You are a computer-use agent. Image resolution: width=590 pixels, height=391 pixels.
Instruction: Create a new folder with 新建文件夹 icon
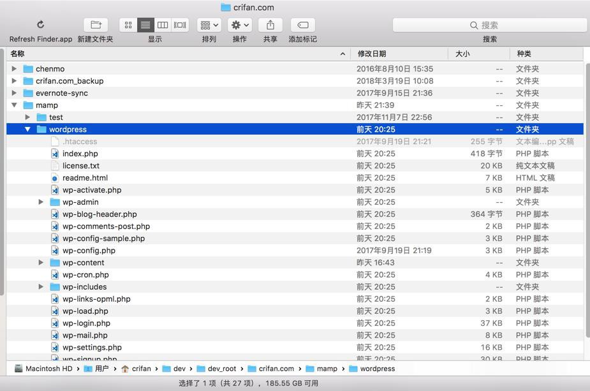(96, 26)
